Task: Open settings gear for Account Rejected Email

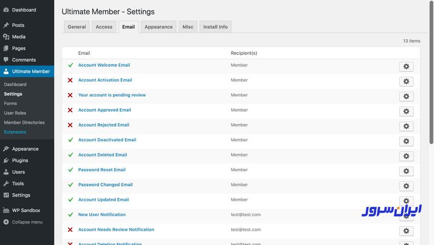Action: [406, 127]
